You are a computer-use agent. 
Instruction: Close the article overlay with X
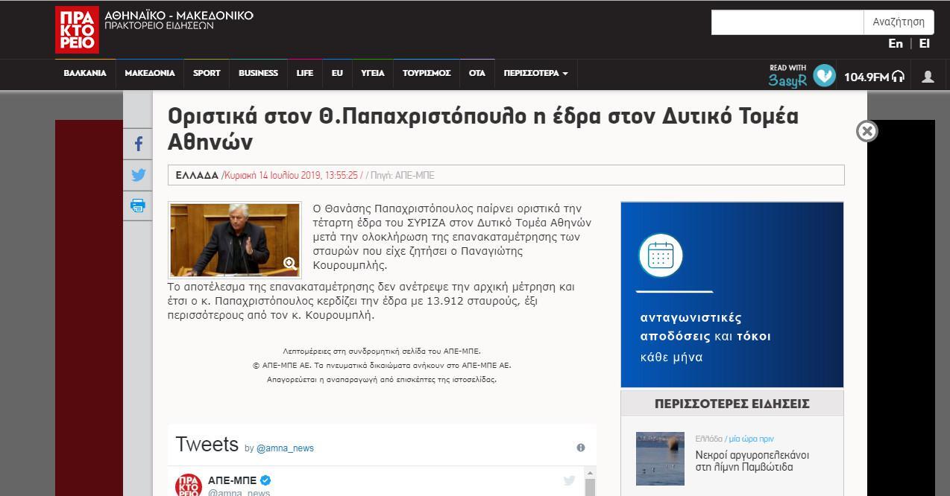866,131
